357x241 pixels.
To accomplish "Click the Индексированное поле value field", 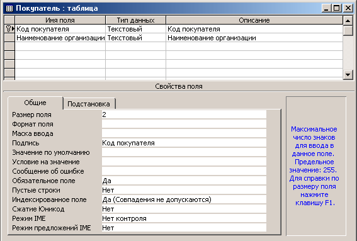I will (184, 199).
